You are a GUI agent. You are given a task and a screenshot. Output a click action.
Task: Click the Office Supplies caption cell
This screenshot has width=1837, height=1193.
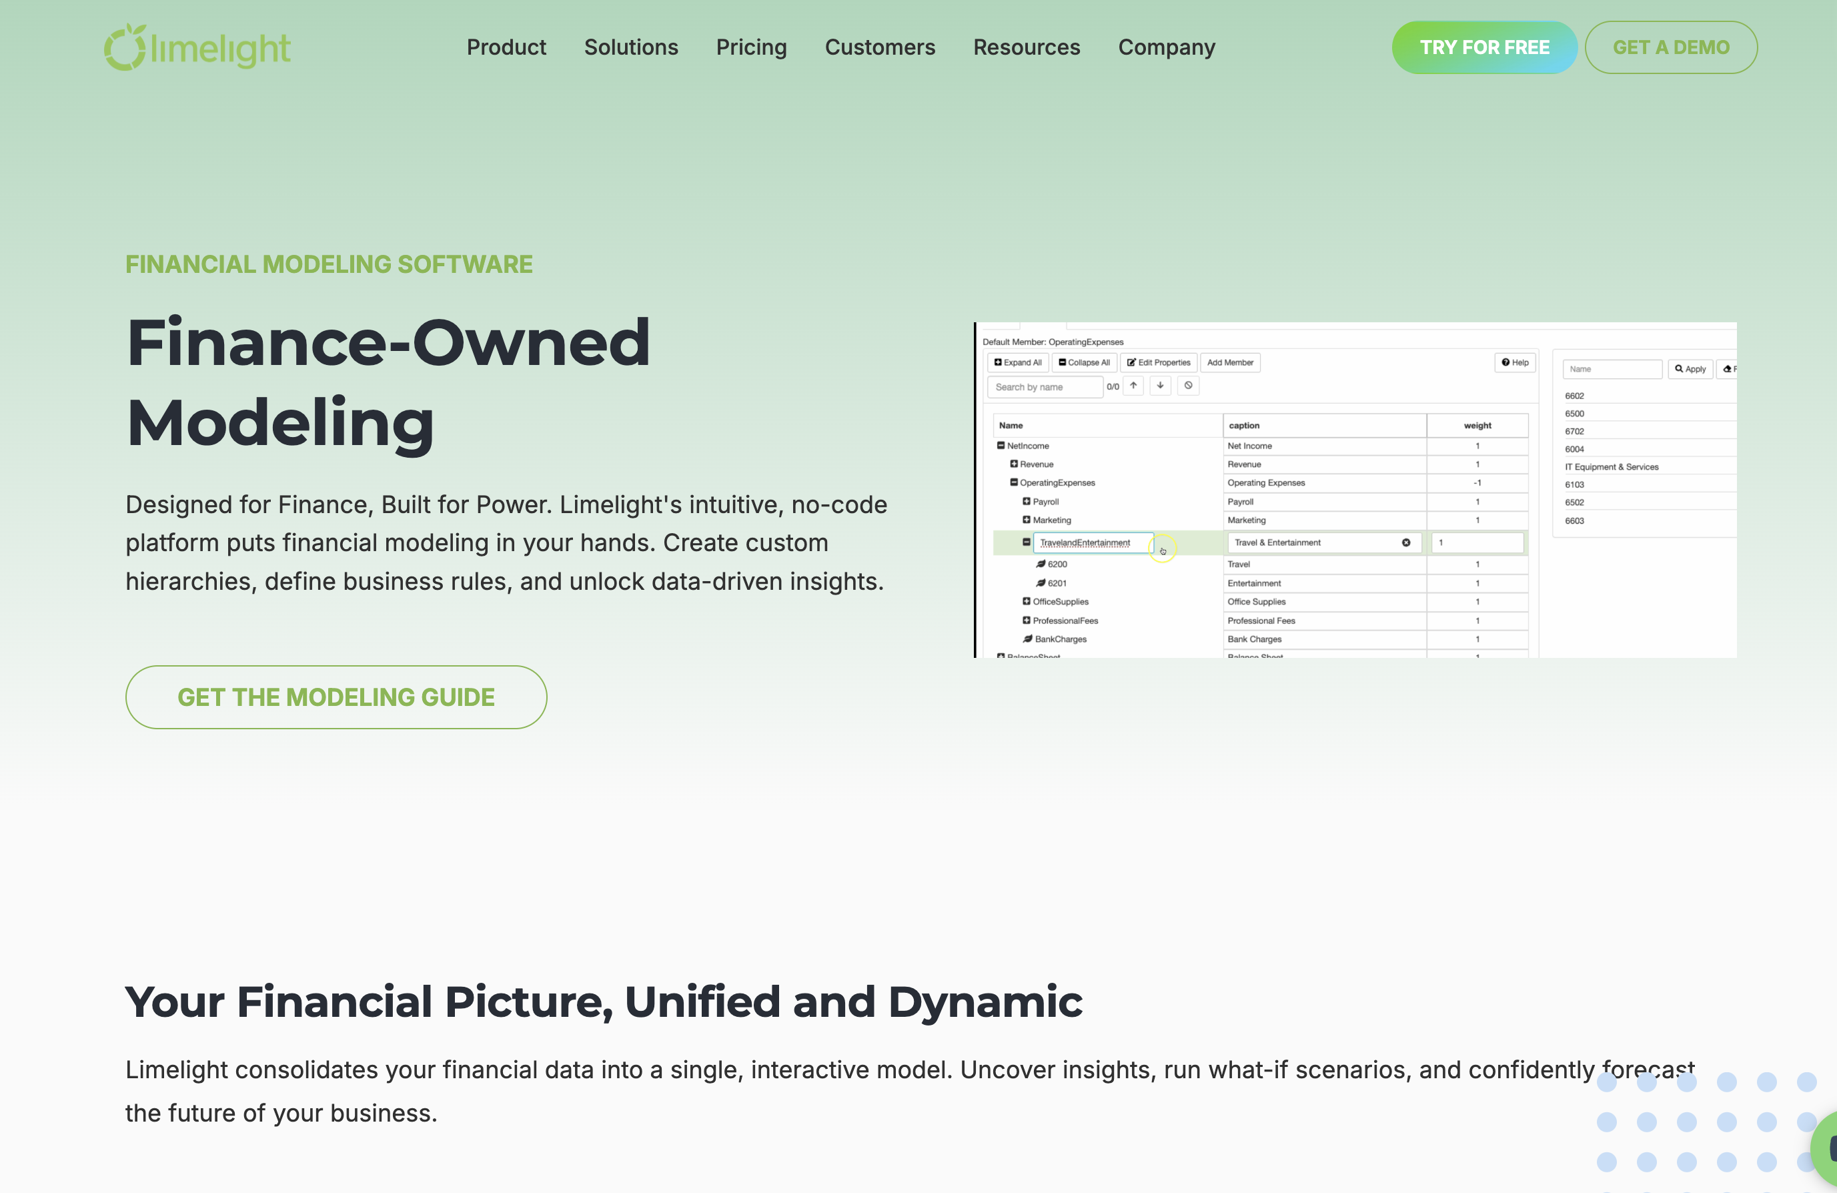click(x=1325, y=602)
